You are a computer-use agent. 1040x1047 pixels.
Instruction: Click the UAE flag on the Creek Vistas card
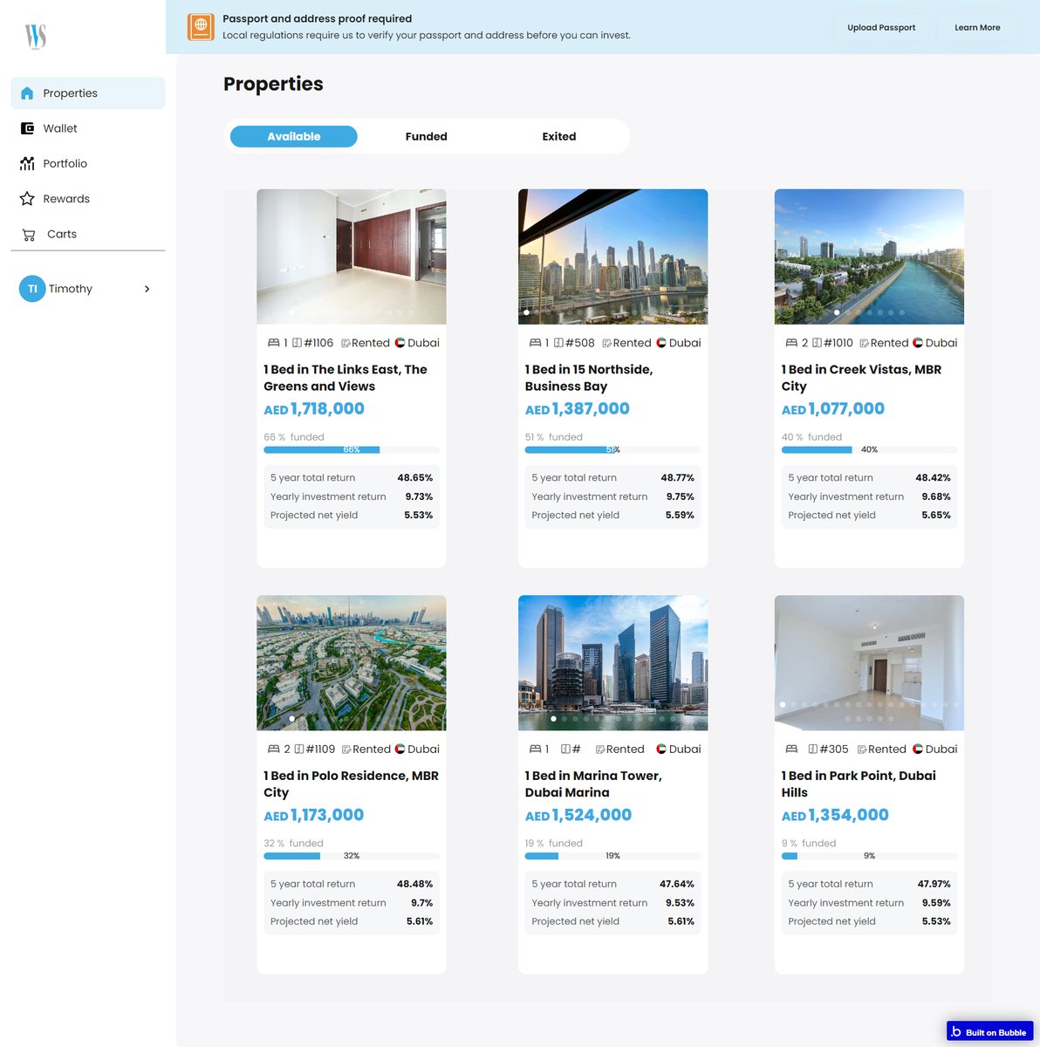pos(918,343)
